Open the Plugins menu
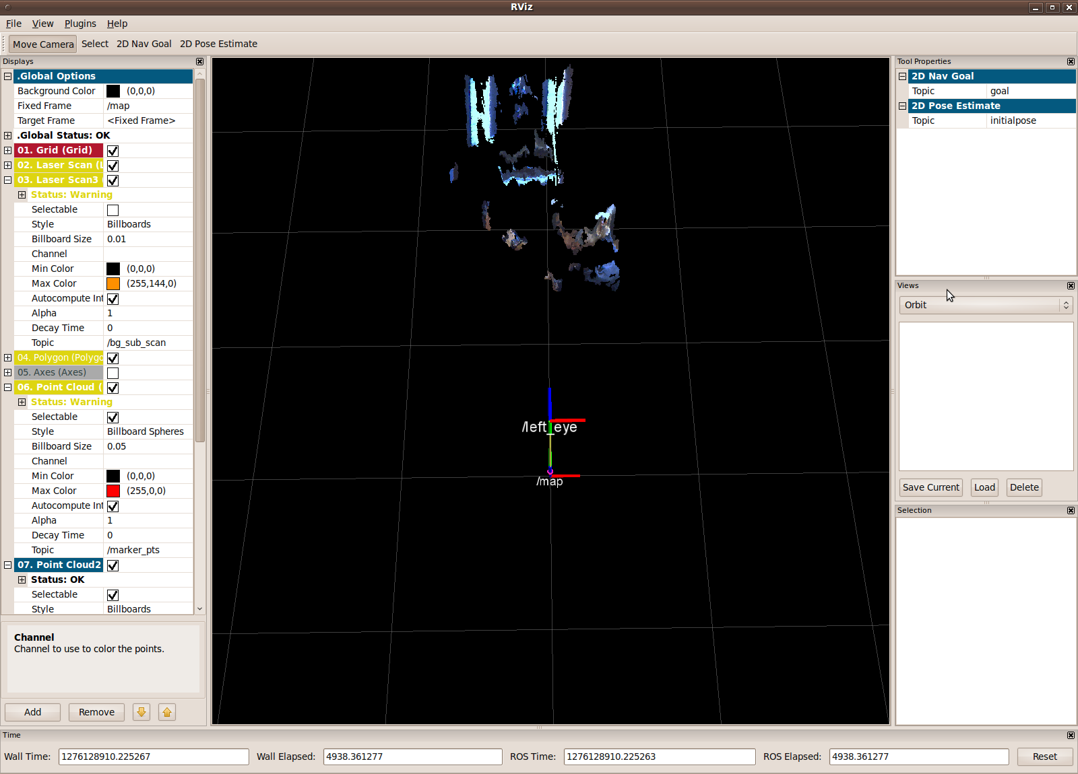Screen dimensions: 1078x774 80,24
